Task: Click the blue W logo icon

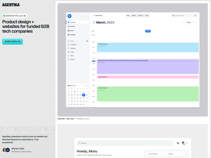Action: (x=69, y=16)
